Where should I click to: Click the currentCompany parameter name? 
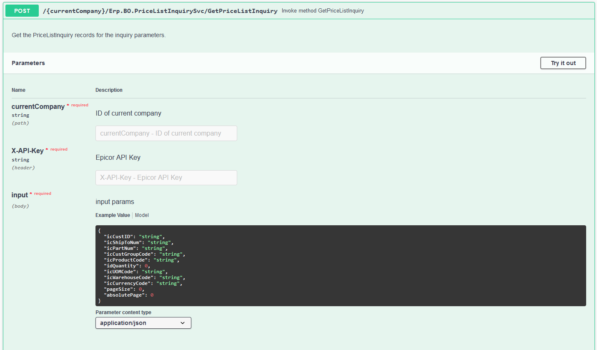click(38, 106)
